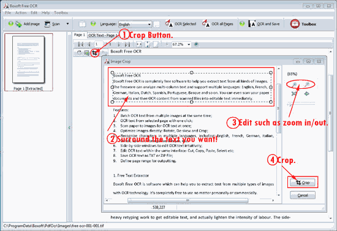
Task: Click the status bar file path free ocr-001-001.tif
Action: pos(53,226)
